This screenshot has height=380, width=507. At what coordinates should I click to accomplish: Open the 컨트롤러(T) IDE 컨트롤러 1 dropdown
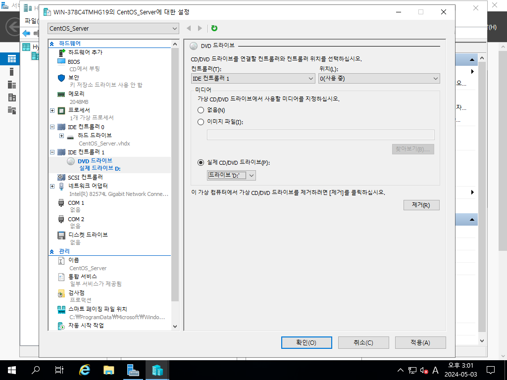[253, 79]
